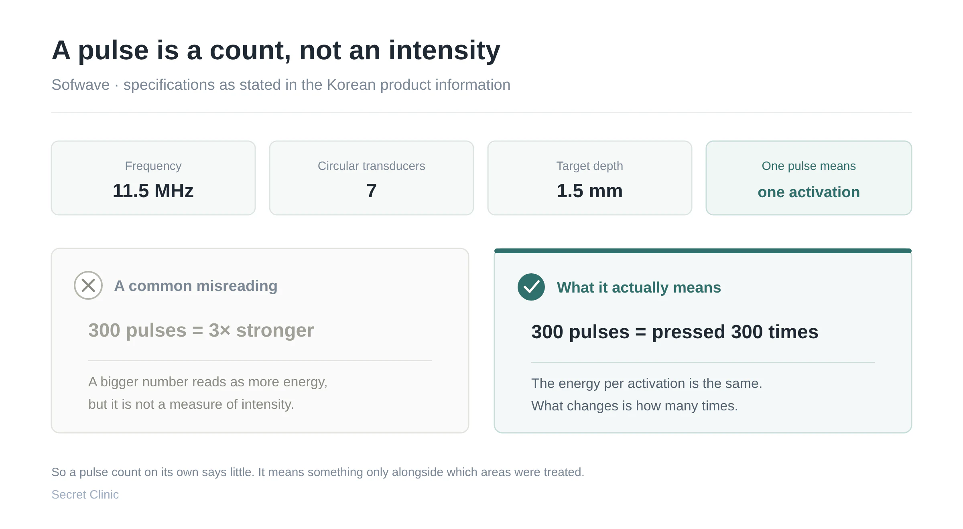Select the '11.5 MHz' value

tap(153, 191)
